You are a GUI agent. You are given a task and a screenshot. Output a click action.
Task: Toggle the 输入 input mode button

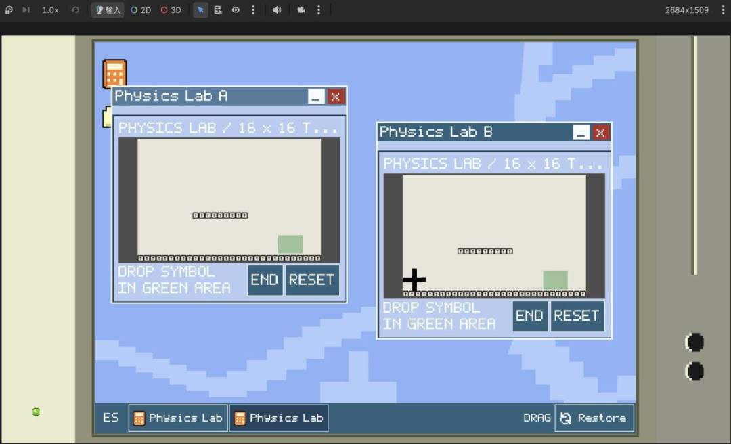pos(108,9)
